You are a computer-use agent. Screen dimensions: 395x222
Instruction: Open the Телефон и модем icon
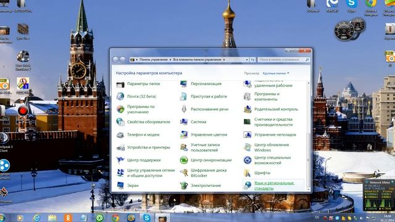click(x=120, y=134)
